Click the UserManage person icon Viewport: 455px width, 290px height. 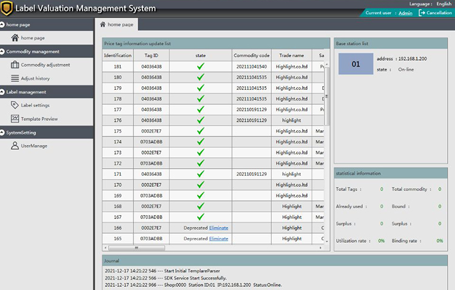[x=15, y=146]
